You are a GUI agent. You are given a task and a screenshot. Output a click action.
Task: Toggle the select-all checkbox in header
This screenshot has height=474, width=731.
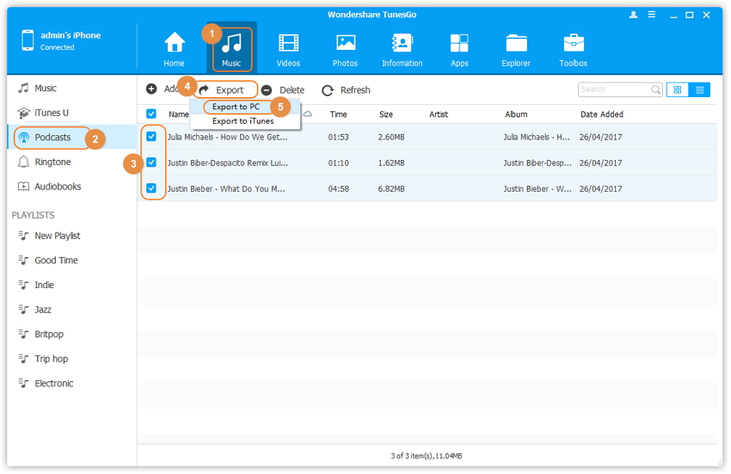151,114
